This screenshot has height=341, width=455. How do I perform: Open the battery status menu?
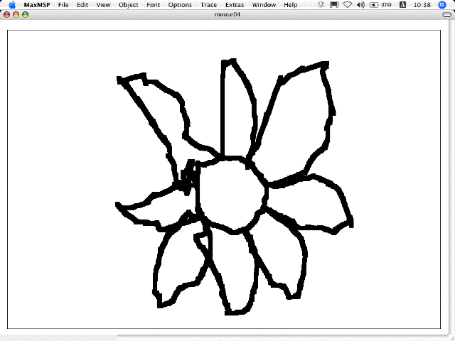coord(380,5)
